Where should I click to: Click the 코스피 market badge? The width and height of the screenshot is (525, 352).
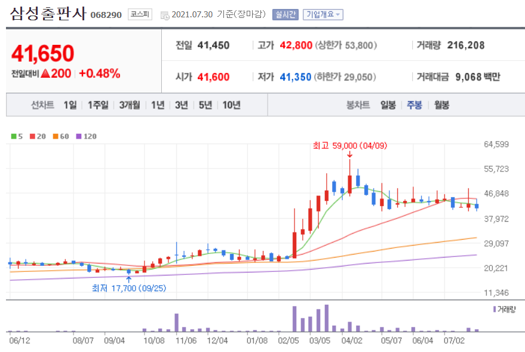pos(140,14)
